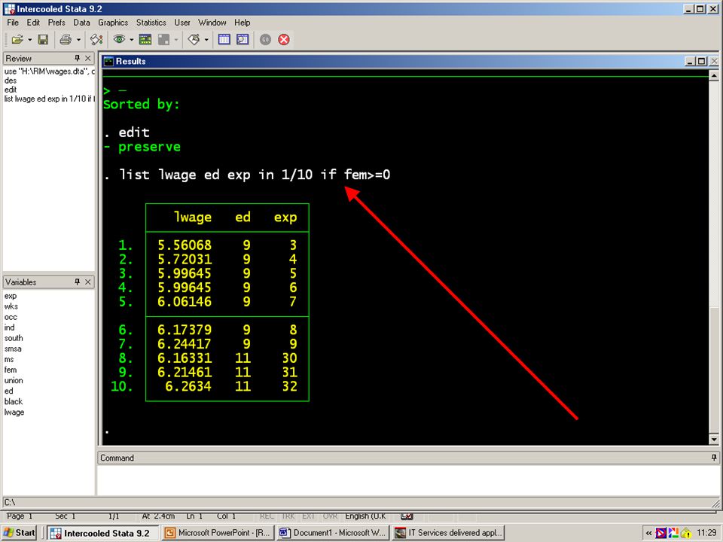Image resolution: width=723 pixels, height=542 pixels.
Task: Close the Variables panel
Action: (x=88, y=282)
